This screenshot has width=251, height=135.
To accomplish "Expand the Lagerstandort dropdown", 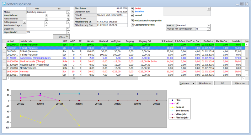I will (68, 32).
